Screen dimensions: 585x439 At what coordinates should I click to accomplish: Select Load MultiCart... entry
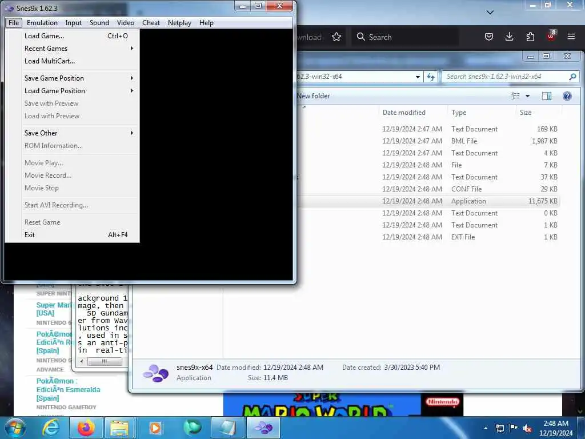tap(73, 61)
